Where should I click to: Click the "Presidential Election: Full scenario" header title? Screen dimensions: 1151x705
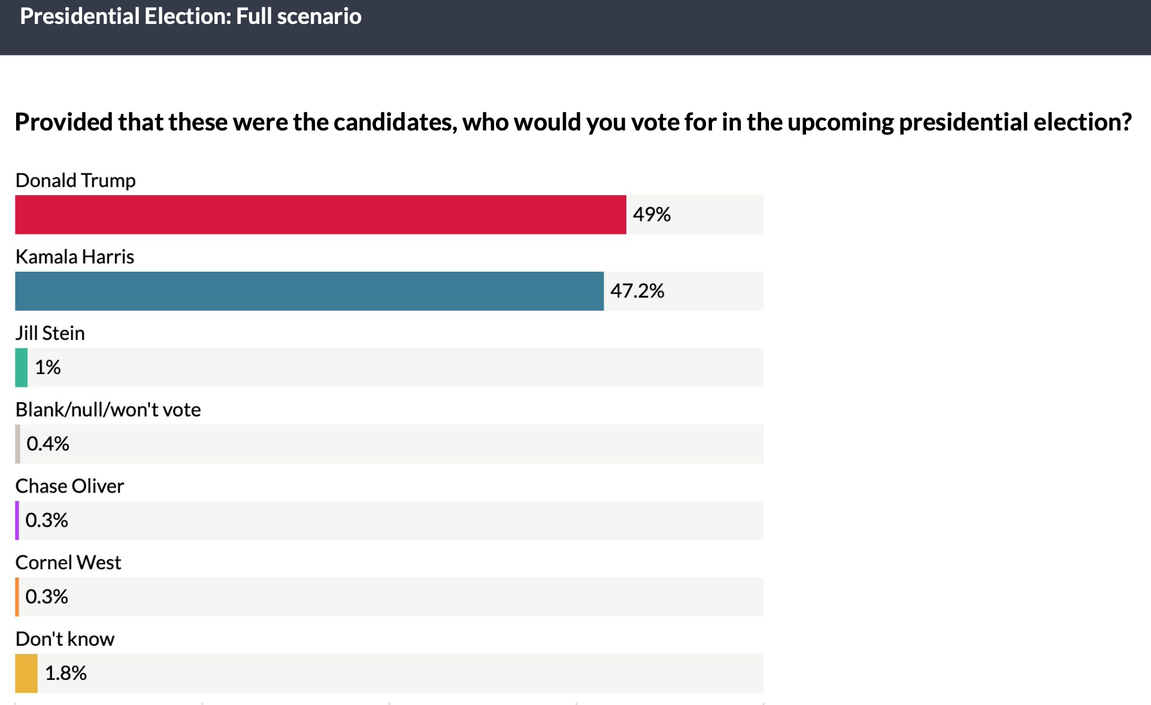point(190,16)
